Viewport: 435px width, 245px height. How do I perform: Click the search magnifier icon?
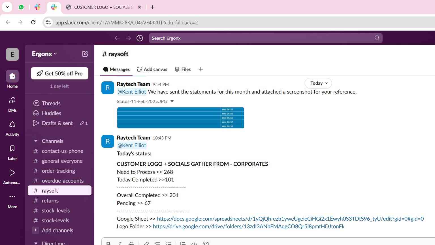coord(377,38)
